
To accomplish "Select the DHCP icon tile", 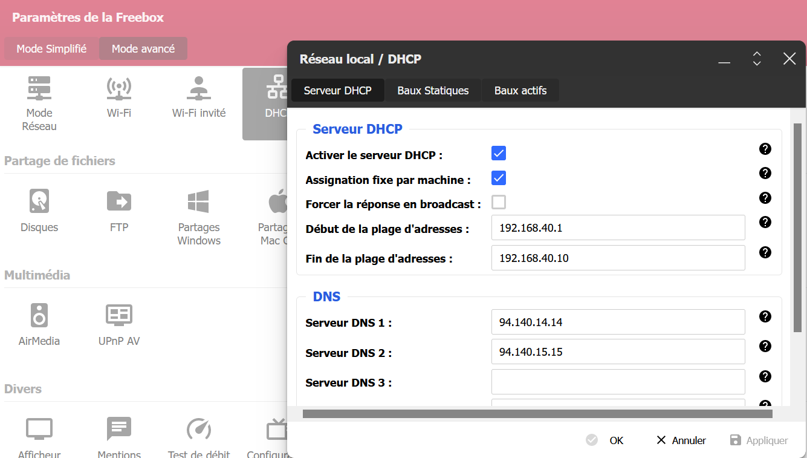I will point(265,103).
